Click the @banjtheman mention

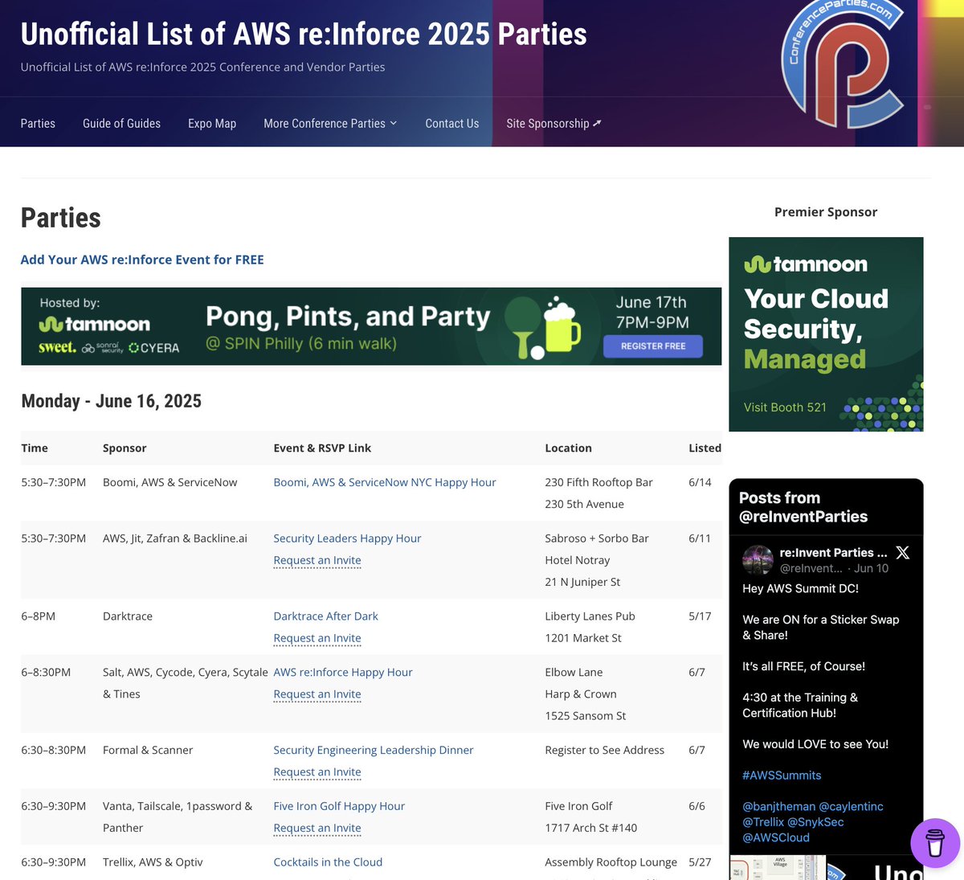[x=778, y=807]
